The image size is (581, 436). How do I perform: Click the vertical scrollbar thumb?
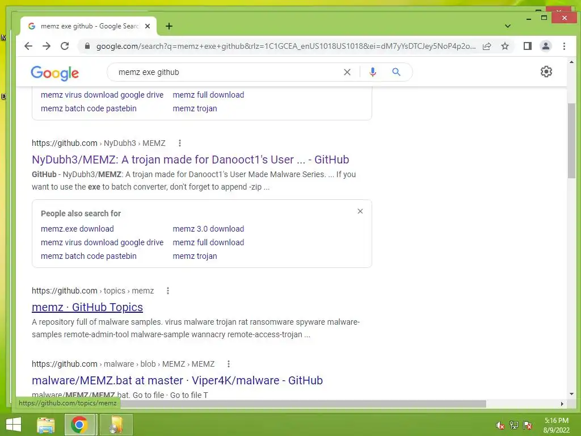(x=571, y=141)
